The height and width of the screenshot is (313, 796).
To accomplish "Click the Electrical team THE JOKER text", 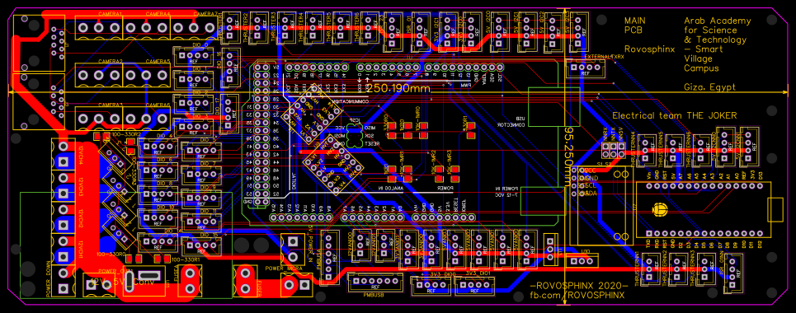I will point(674,115).
